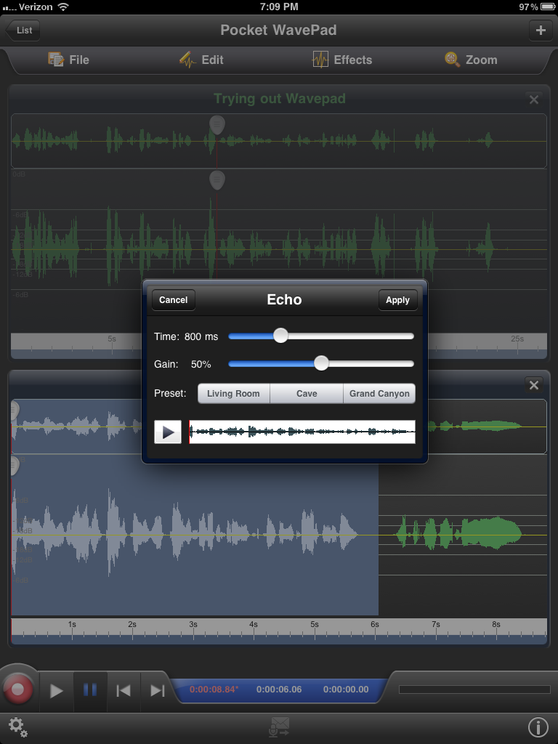Viewport: 558px width, 744px height.
Task: Go back to the List view
Action: tap(23, 31)
